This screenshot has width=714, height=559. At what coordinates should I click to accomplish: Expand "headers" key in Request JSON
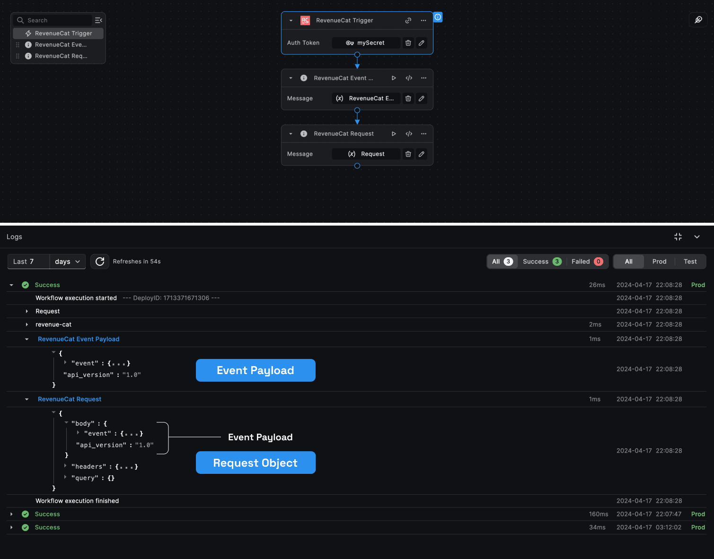[65, 466]
